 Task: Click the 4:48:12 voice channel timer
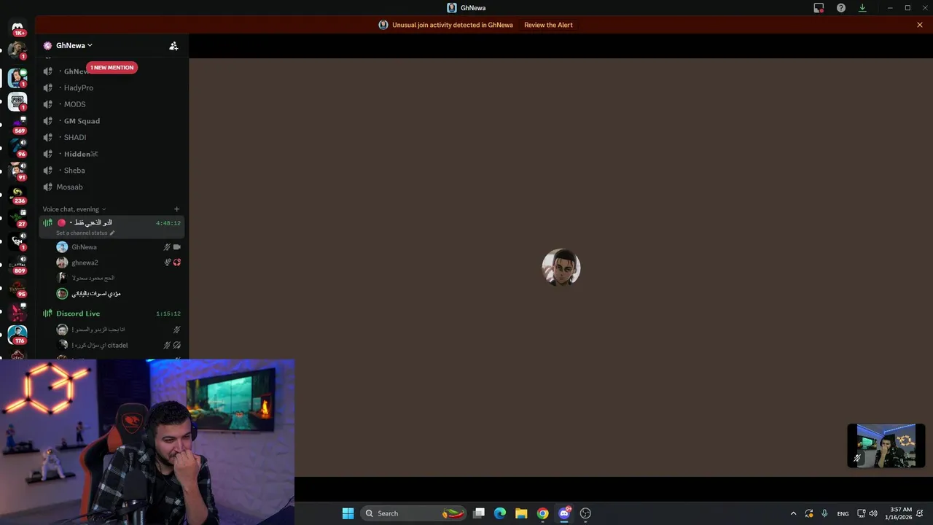[168, 223]
